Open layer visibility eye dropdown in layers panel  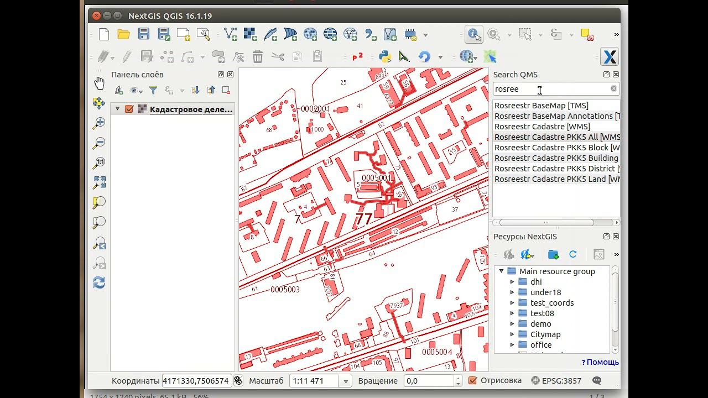136,90
